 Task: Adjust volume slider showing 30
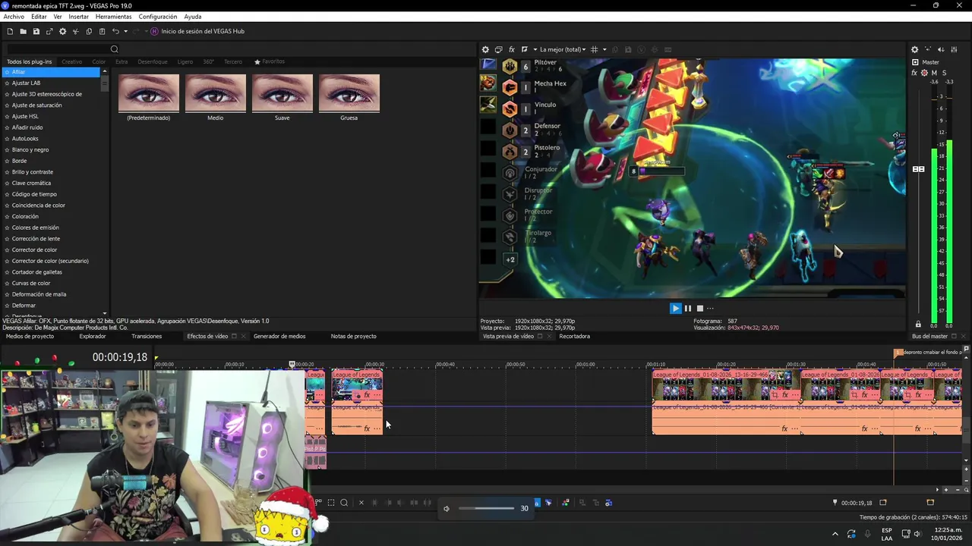[x=487, y=508]
